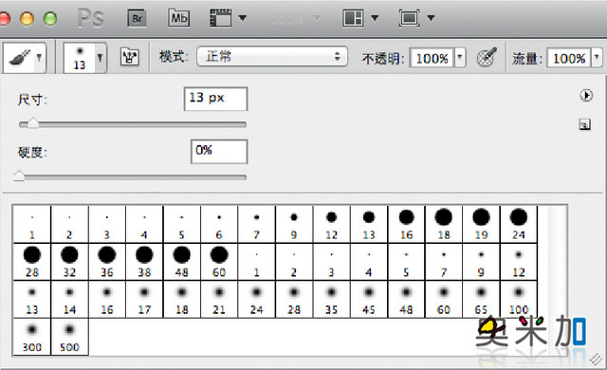Click the 硬度 hardness slider handle
Image resolution: width=607 pixels, height=370 pixels.
coord(19,176)
